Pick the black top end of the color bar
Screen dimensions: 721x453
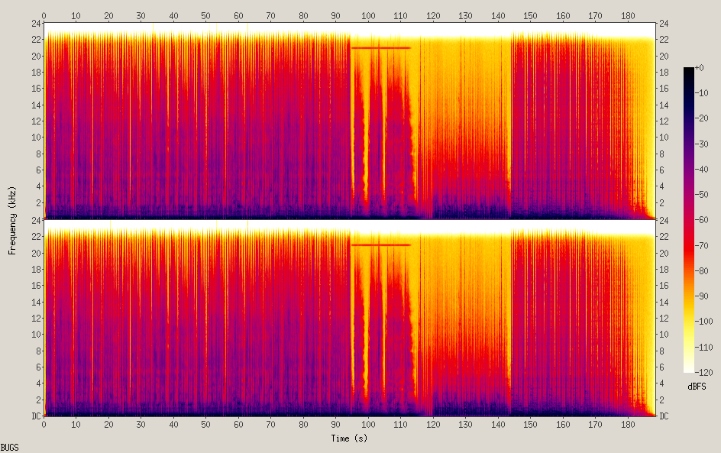tap(689, 70)
